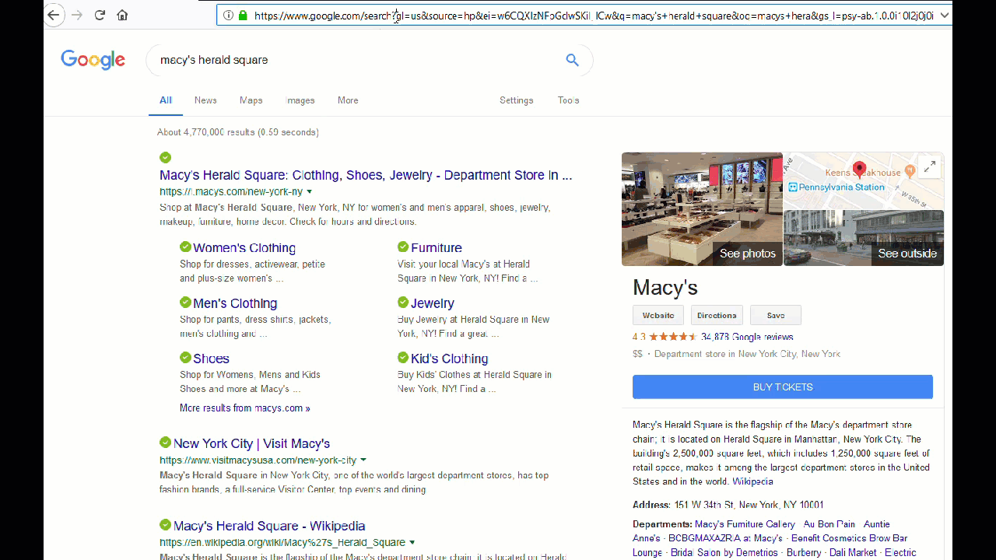Image resolution: width=996 pixels, height=560 pixels.
Task: Go back using the browser back arrow
Action: point(54,15)
